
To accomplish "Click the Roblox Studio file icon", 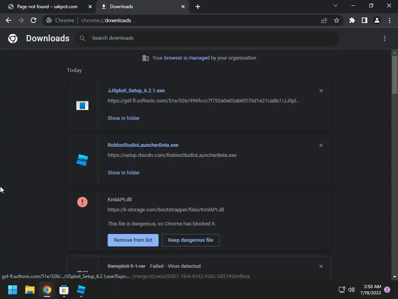I will pos(82,160).
